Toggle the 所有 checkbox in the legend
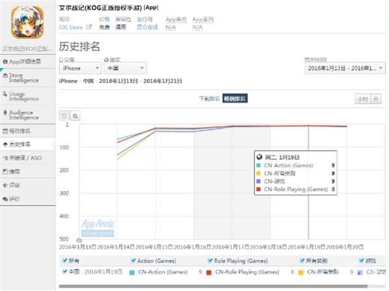The height and width of the screenshot is (291, 390). (x=64, y=260)
